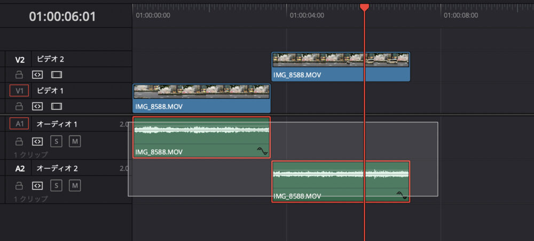This screenshot has height=241, width=534.
Task: Select IMG_8588.MOV video clip on V2
Action: [341, 67]
